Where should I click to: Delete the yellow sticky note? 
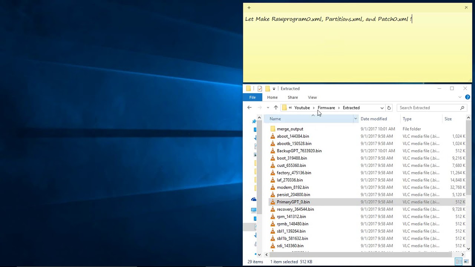click(x=466, y=7)
